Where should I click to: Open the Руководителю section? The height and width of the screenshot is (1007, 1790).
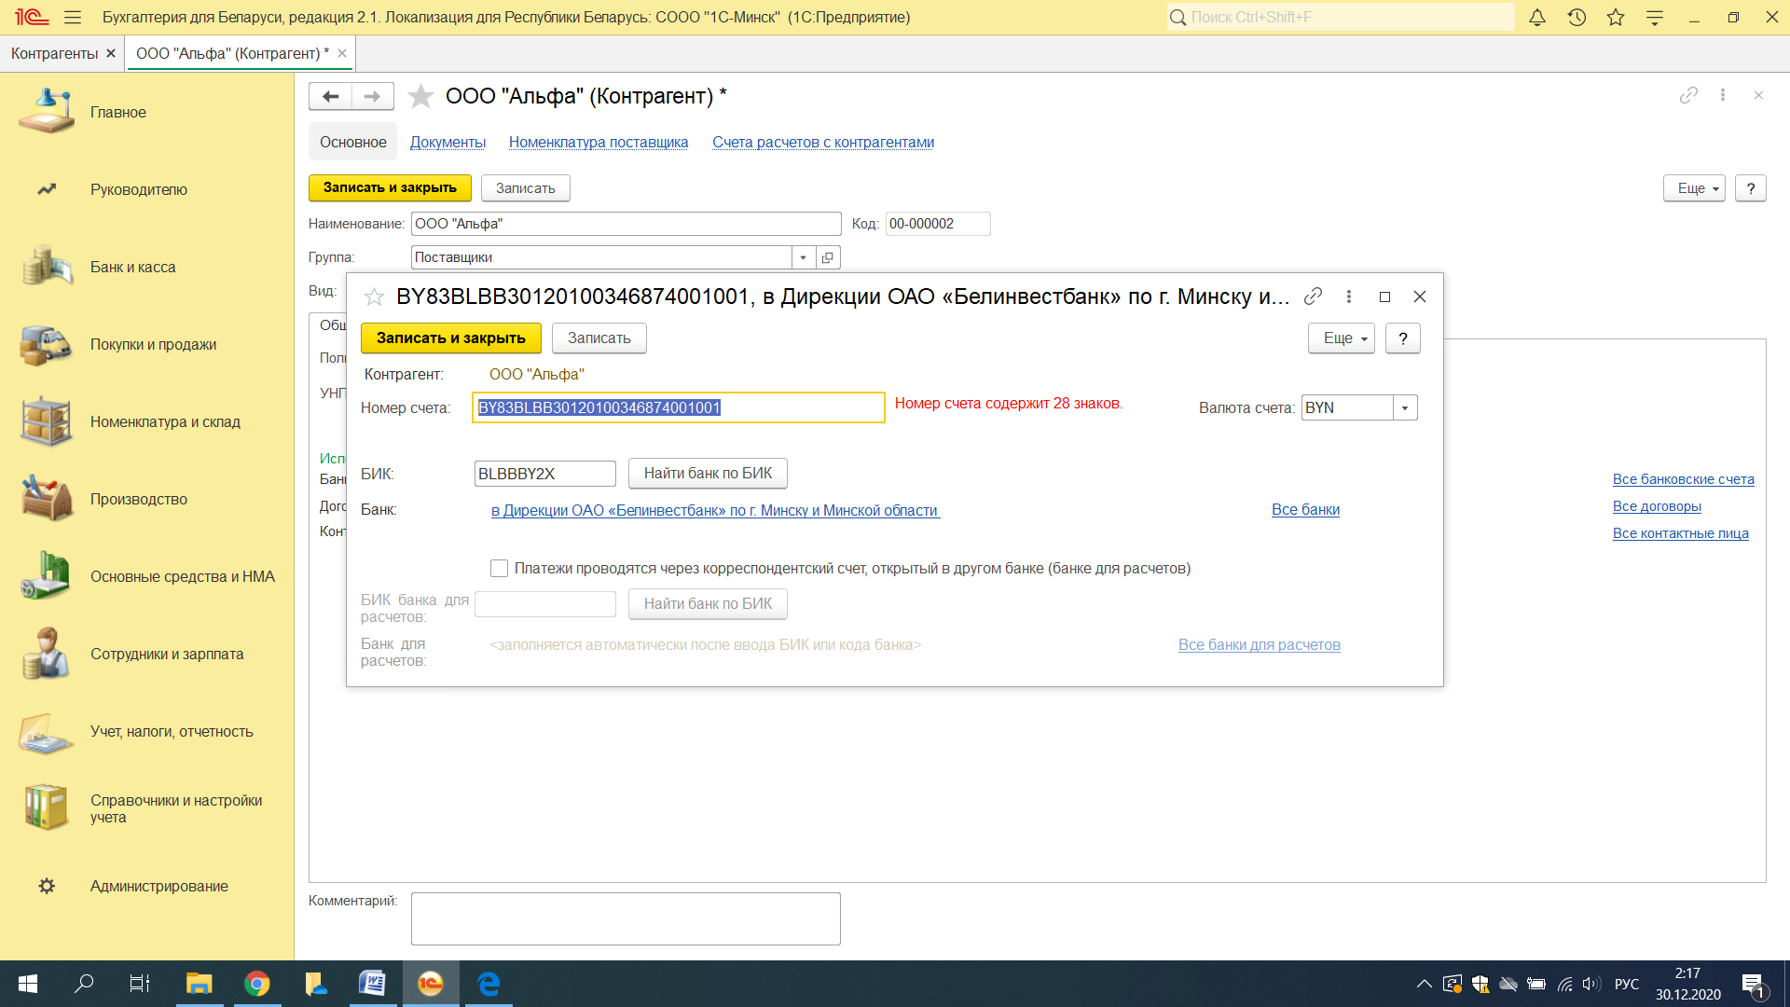[139, 189]
